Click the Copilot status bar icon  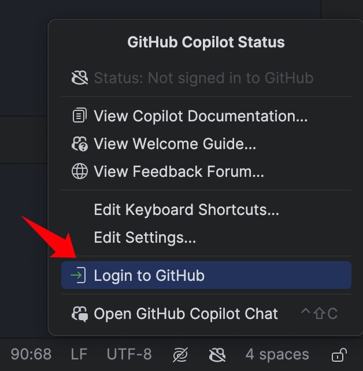click(217, 355)
